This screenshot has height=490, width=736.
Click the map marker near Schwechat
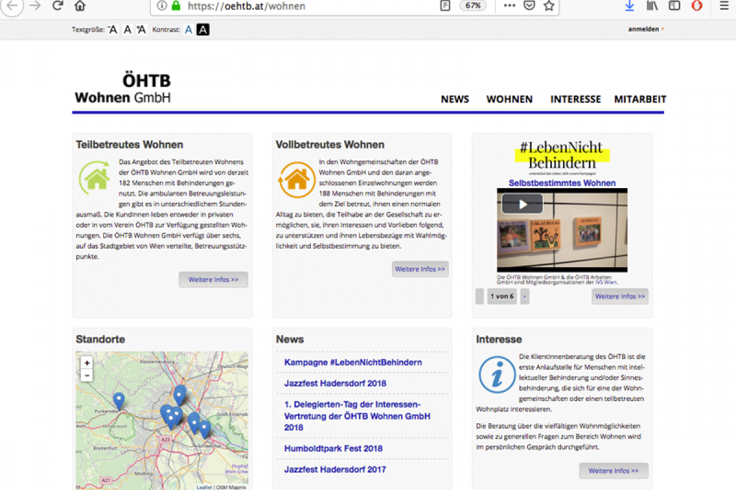(x=205, y=429)
